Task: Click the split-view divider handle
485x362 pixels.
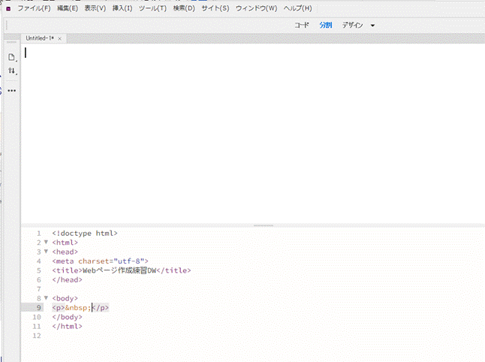Action: pos(264,225)
